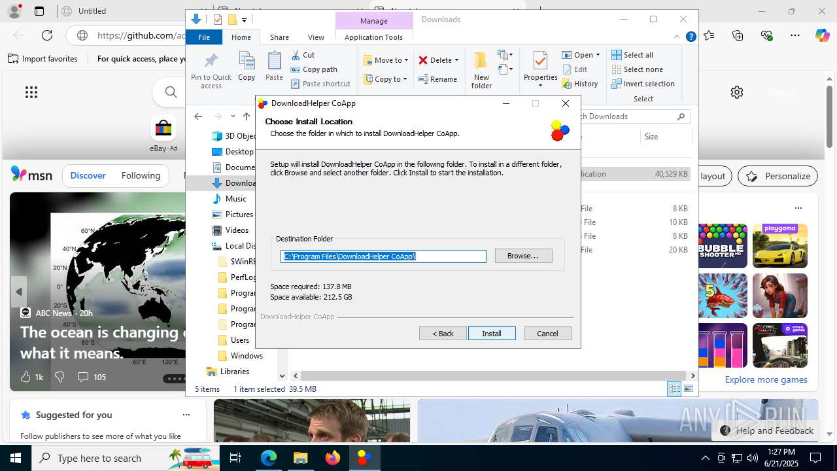
Task: Click Explorer's Up one level arrow
Action: pyautogui.click(x=247, y=116)
